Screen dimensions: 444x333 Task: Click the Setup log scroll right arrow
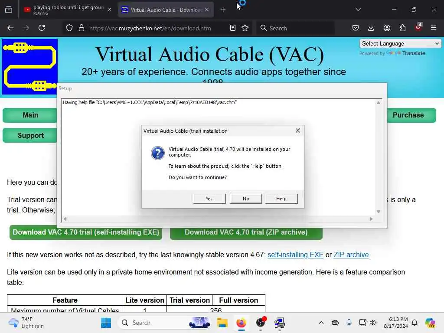[x=371, y=219]
